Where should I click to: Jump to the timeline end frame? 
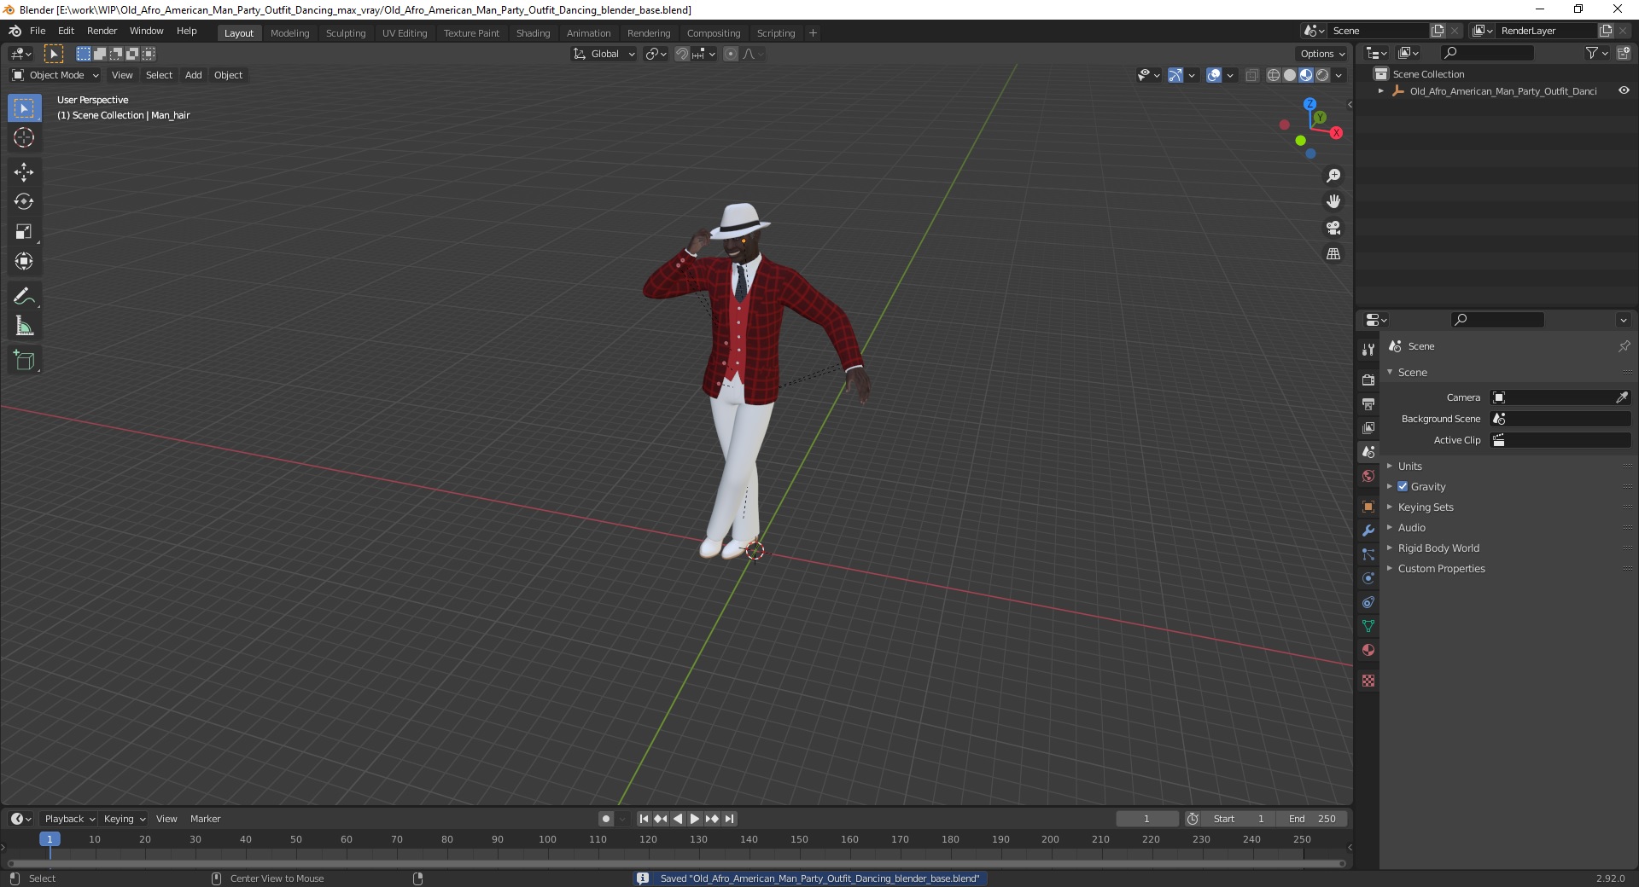pyautogui.click(x=729, y=819)
